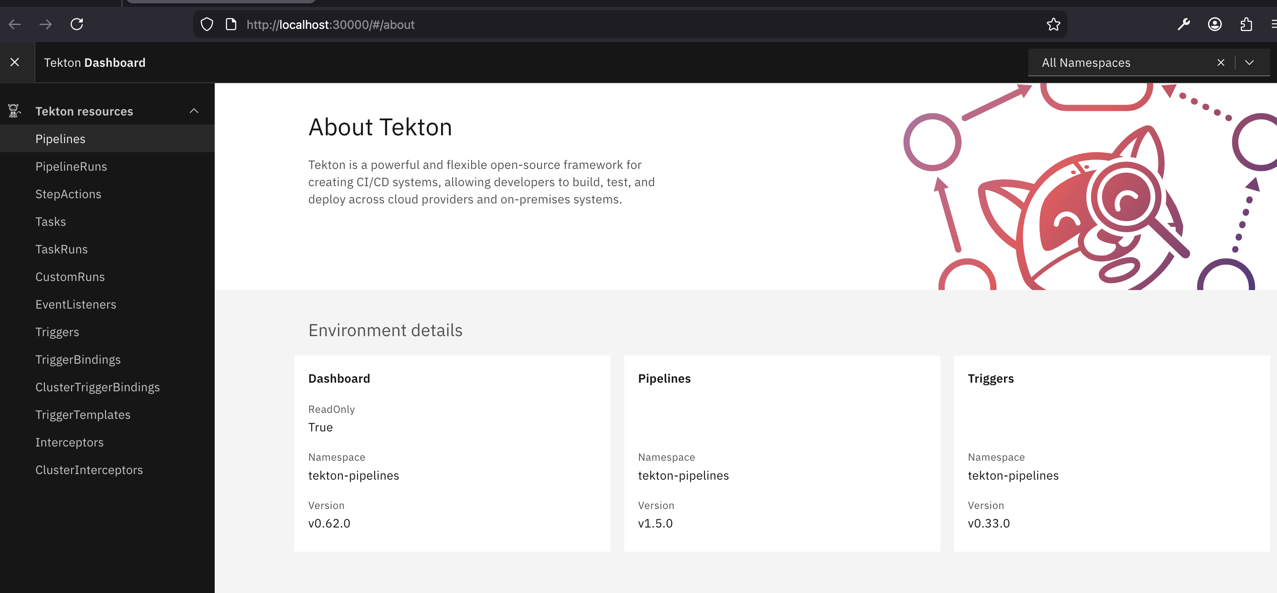Clear the All Namespaces selection
Screen dimensions: 1277x593
[x=1221, y=62]
